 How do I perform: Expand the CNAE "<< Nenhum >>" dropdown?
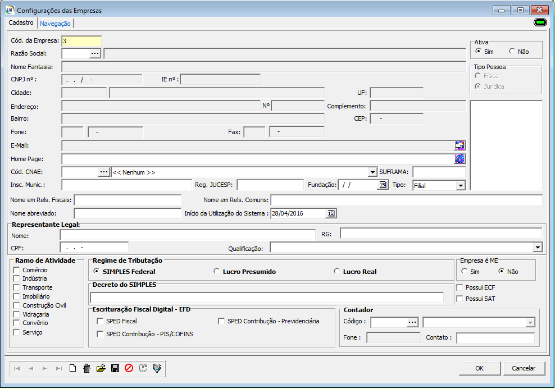(372, 172)
